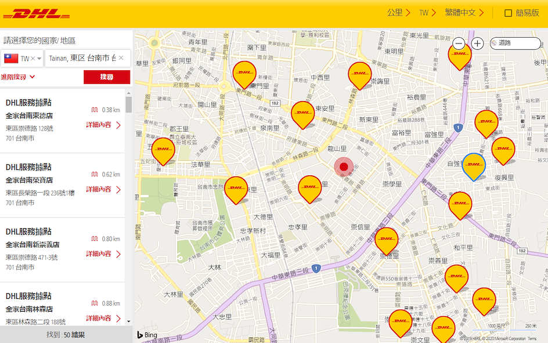This screenshot has width=548, height=343.
Task: Click the DHL pin near 崇誨里
Action: [360, 75]
